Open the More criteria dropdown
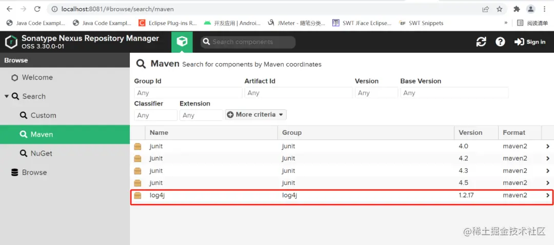This screenshot has width=554, height=245. (x=256, y=115)
